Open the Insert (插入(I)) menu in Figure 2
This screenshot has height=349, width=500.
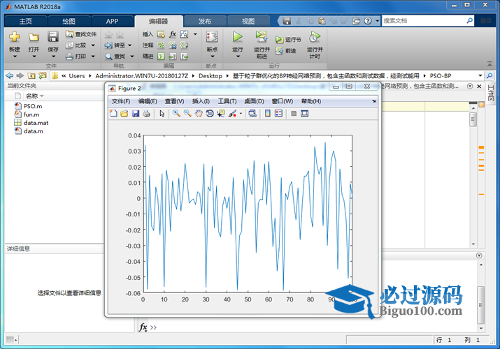click(201, 101)
